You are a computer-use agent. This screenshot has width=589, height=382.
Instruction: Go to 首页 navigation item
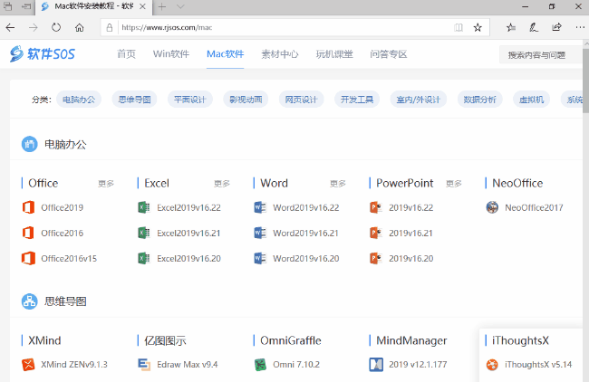click(126, 54)
